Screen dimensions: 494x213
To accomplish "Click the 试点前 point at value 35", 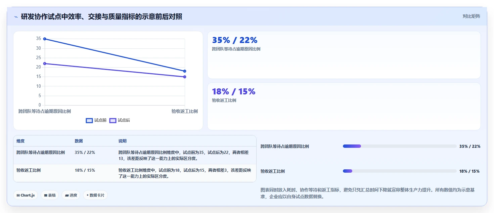I will [x=45, y=39].
